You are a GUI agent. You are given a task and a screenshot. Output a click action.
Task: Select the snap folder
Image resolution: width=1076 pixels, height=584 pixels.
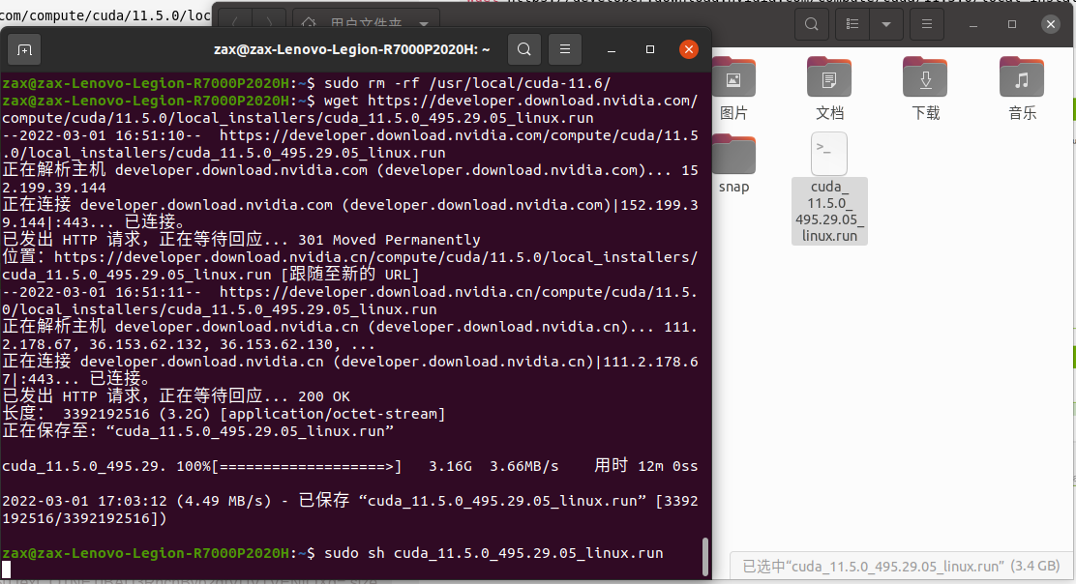click(733, 164)
